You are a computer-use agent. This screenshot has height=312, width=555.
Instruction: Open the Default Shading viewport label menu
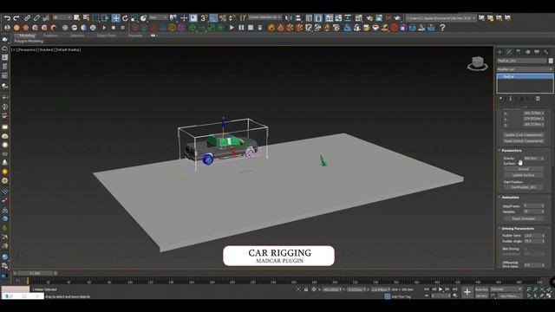point(68,50)
